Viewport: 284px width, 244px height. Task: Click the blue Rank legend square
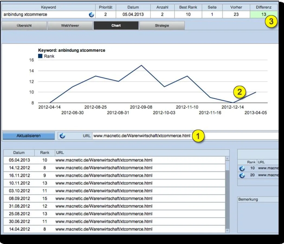(x=40, y=56)
